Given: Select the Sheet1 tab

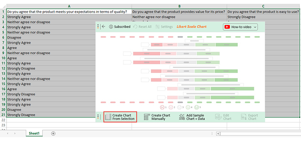Looking at the screenshot, I should (x=34, y=133).
